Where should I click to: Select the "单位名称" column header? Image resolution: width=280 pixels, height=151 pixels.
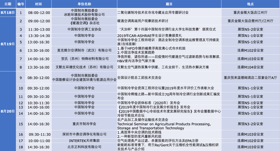[84, 4]
